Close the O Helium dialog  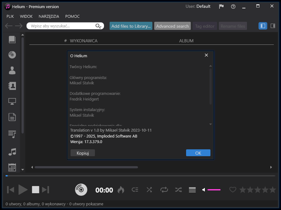click(x=206, y=55)
